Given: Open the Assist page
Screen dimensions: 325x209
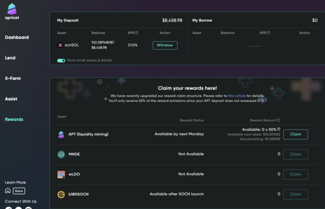Looking at the screenshot, I should [x=11, y=99].
